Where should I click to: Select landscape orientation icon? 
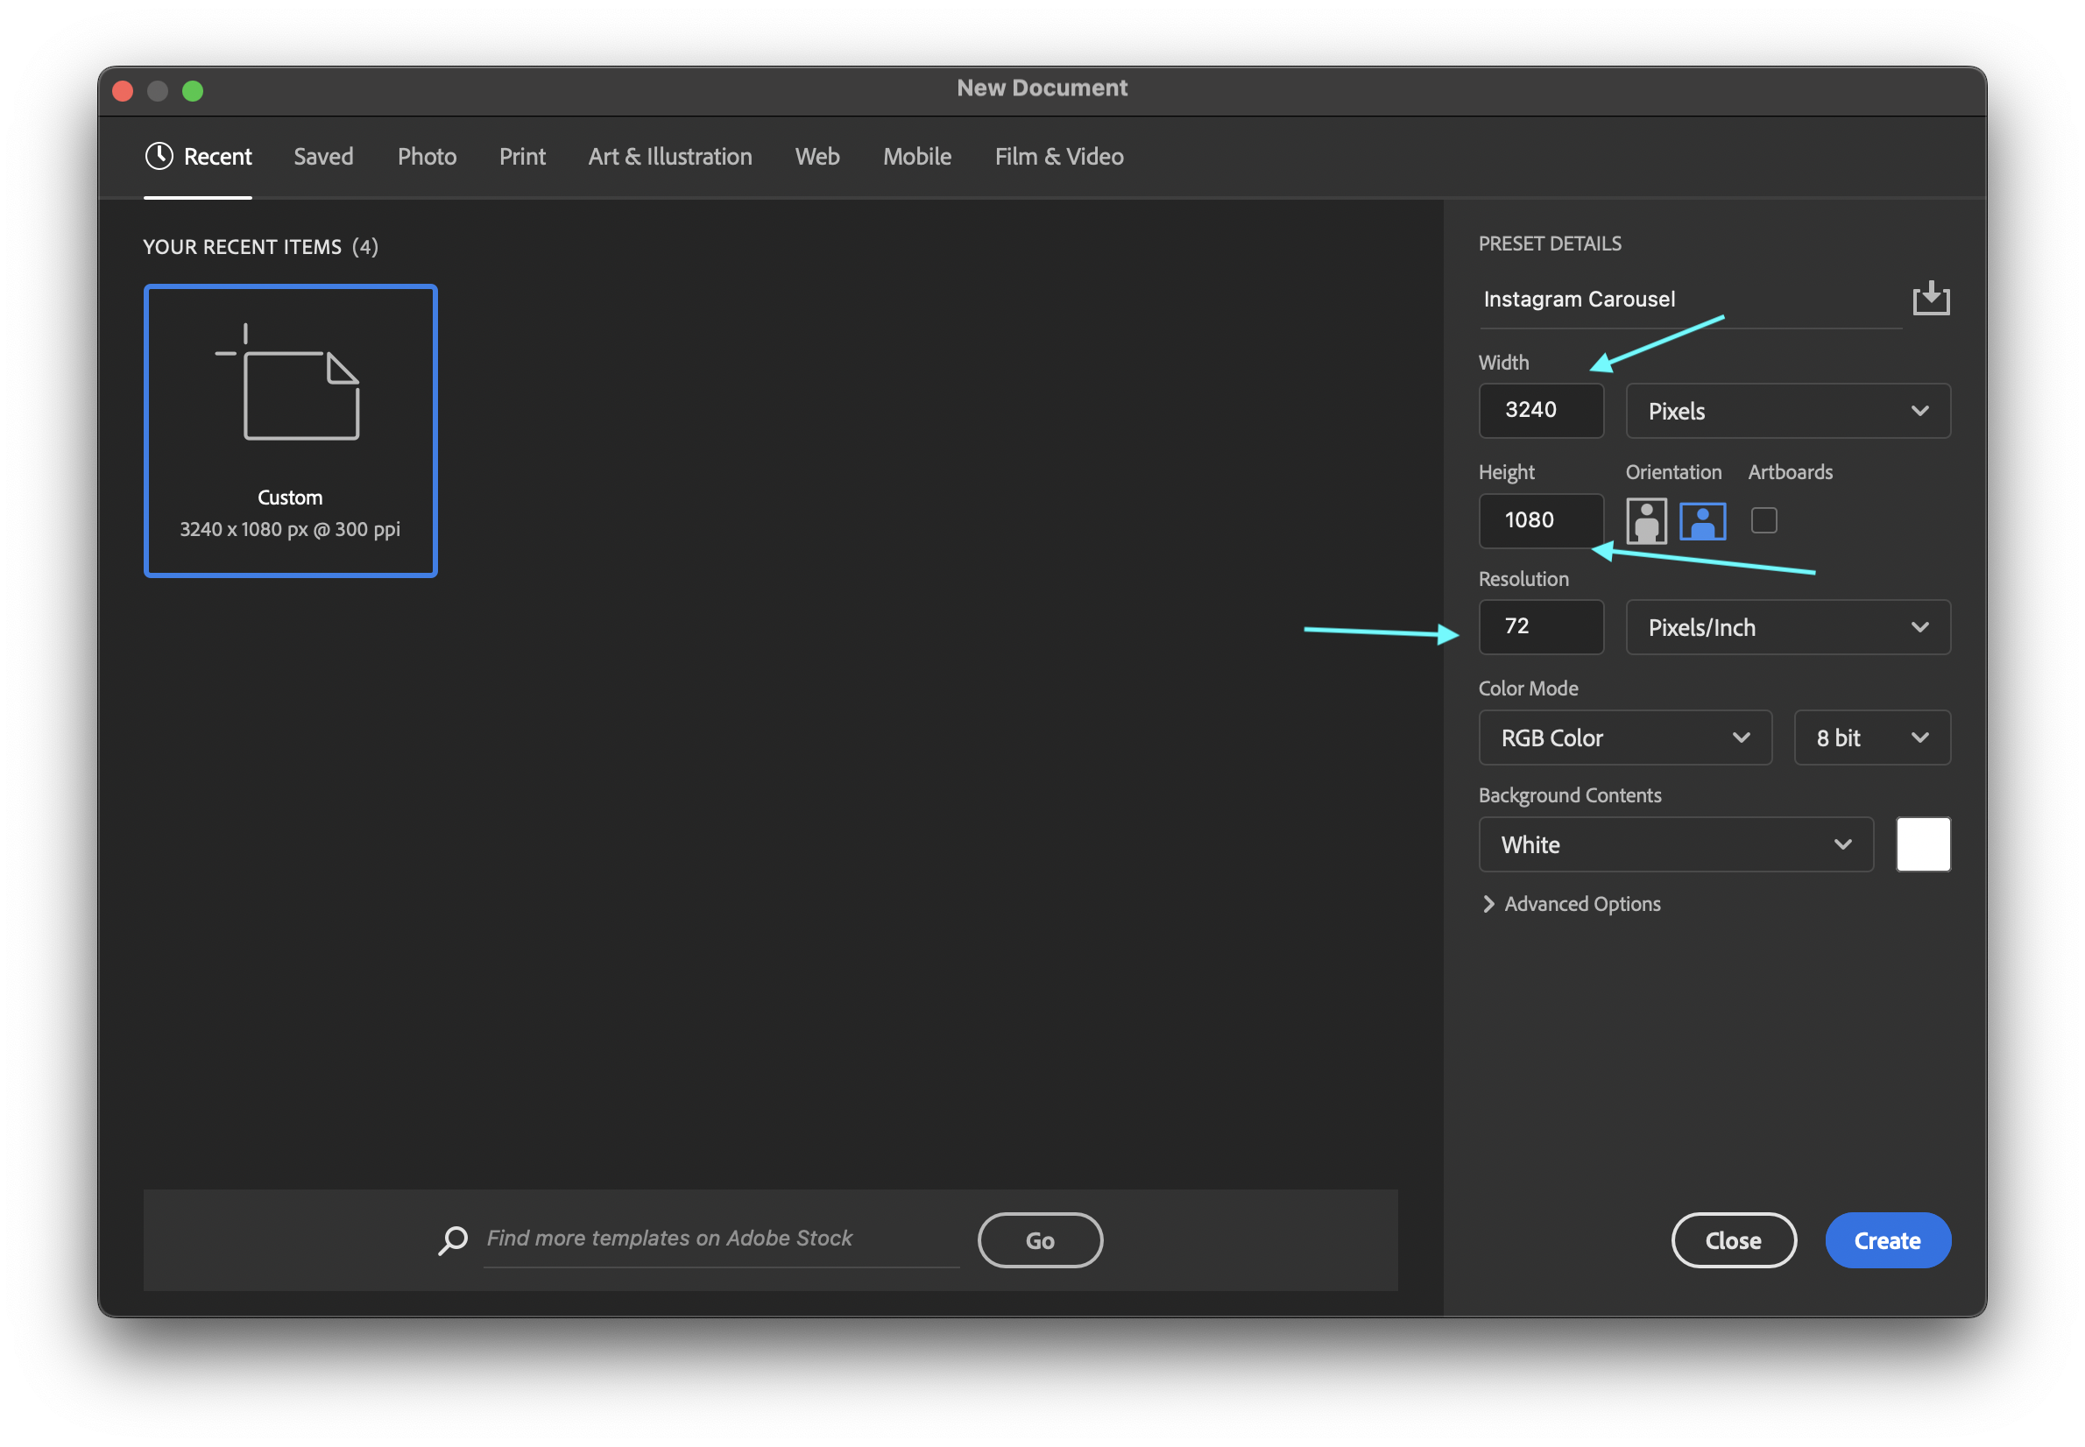(x=1701, y=520)
